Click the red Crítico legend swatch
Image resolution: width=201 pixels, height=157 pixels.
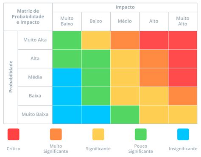[14, 134]
